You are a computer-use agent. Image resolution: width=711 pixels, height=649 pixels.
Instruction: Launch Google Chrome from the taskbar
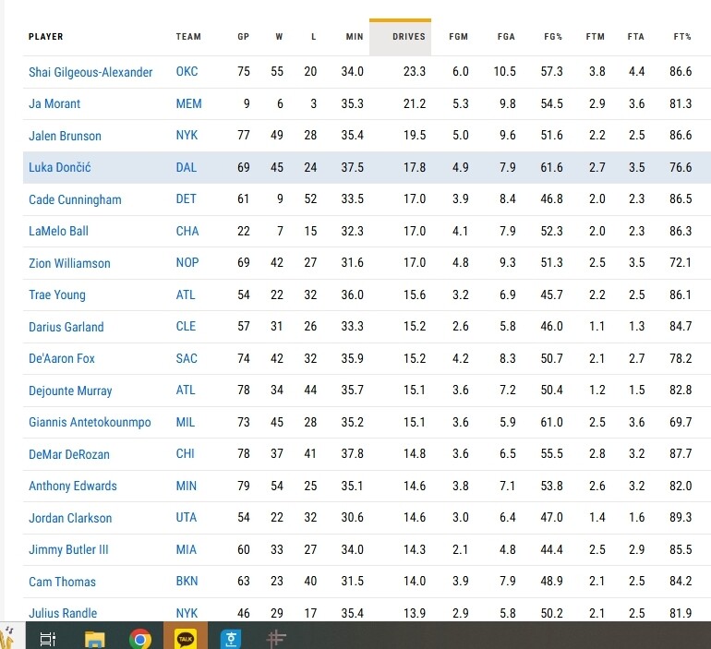140,639
